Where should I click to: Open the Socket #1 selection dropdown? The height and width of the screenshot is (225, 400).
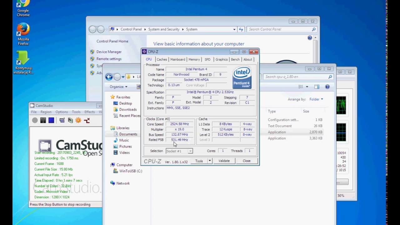[179, 151]
